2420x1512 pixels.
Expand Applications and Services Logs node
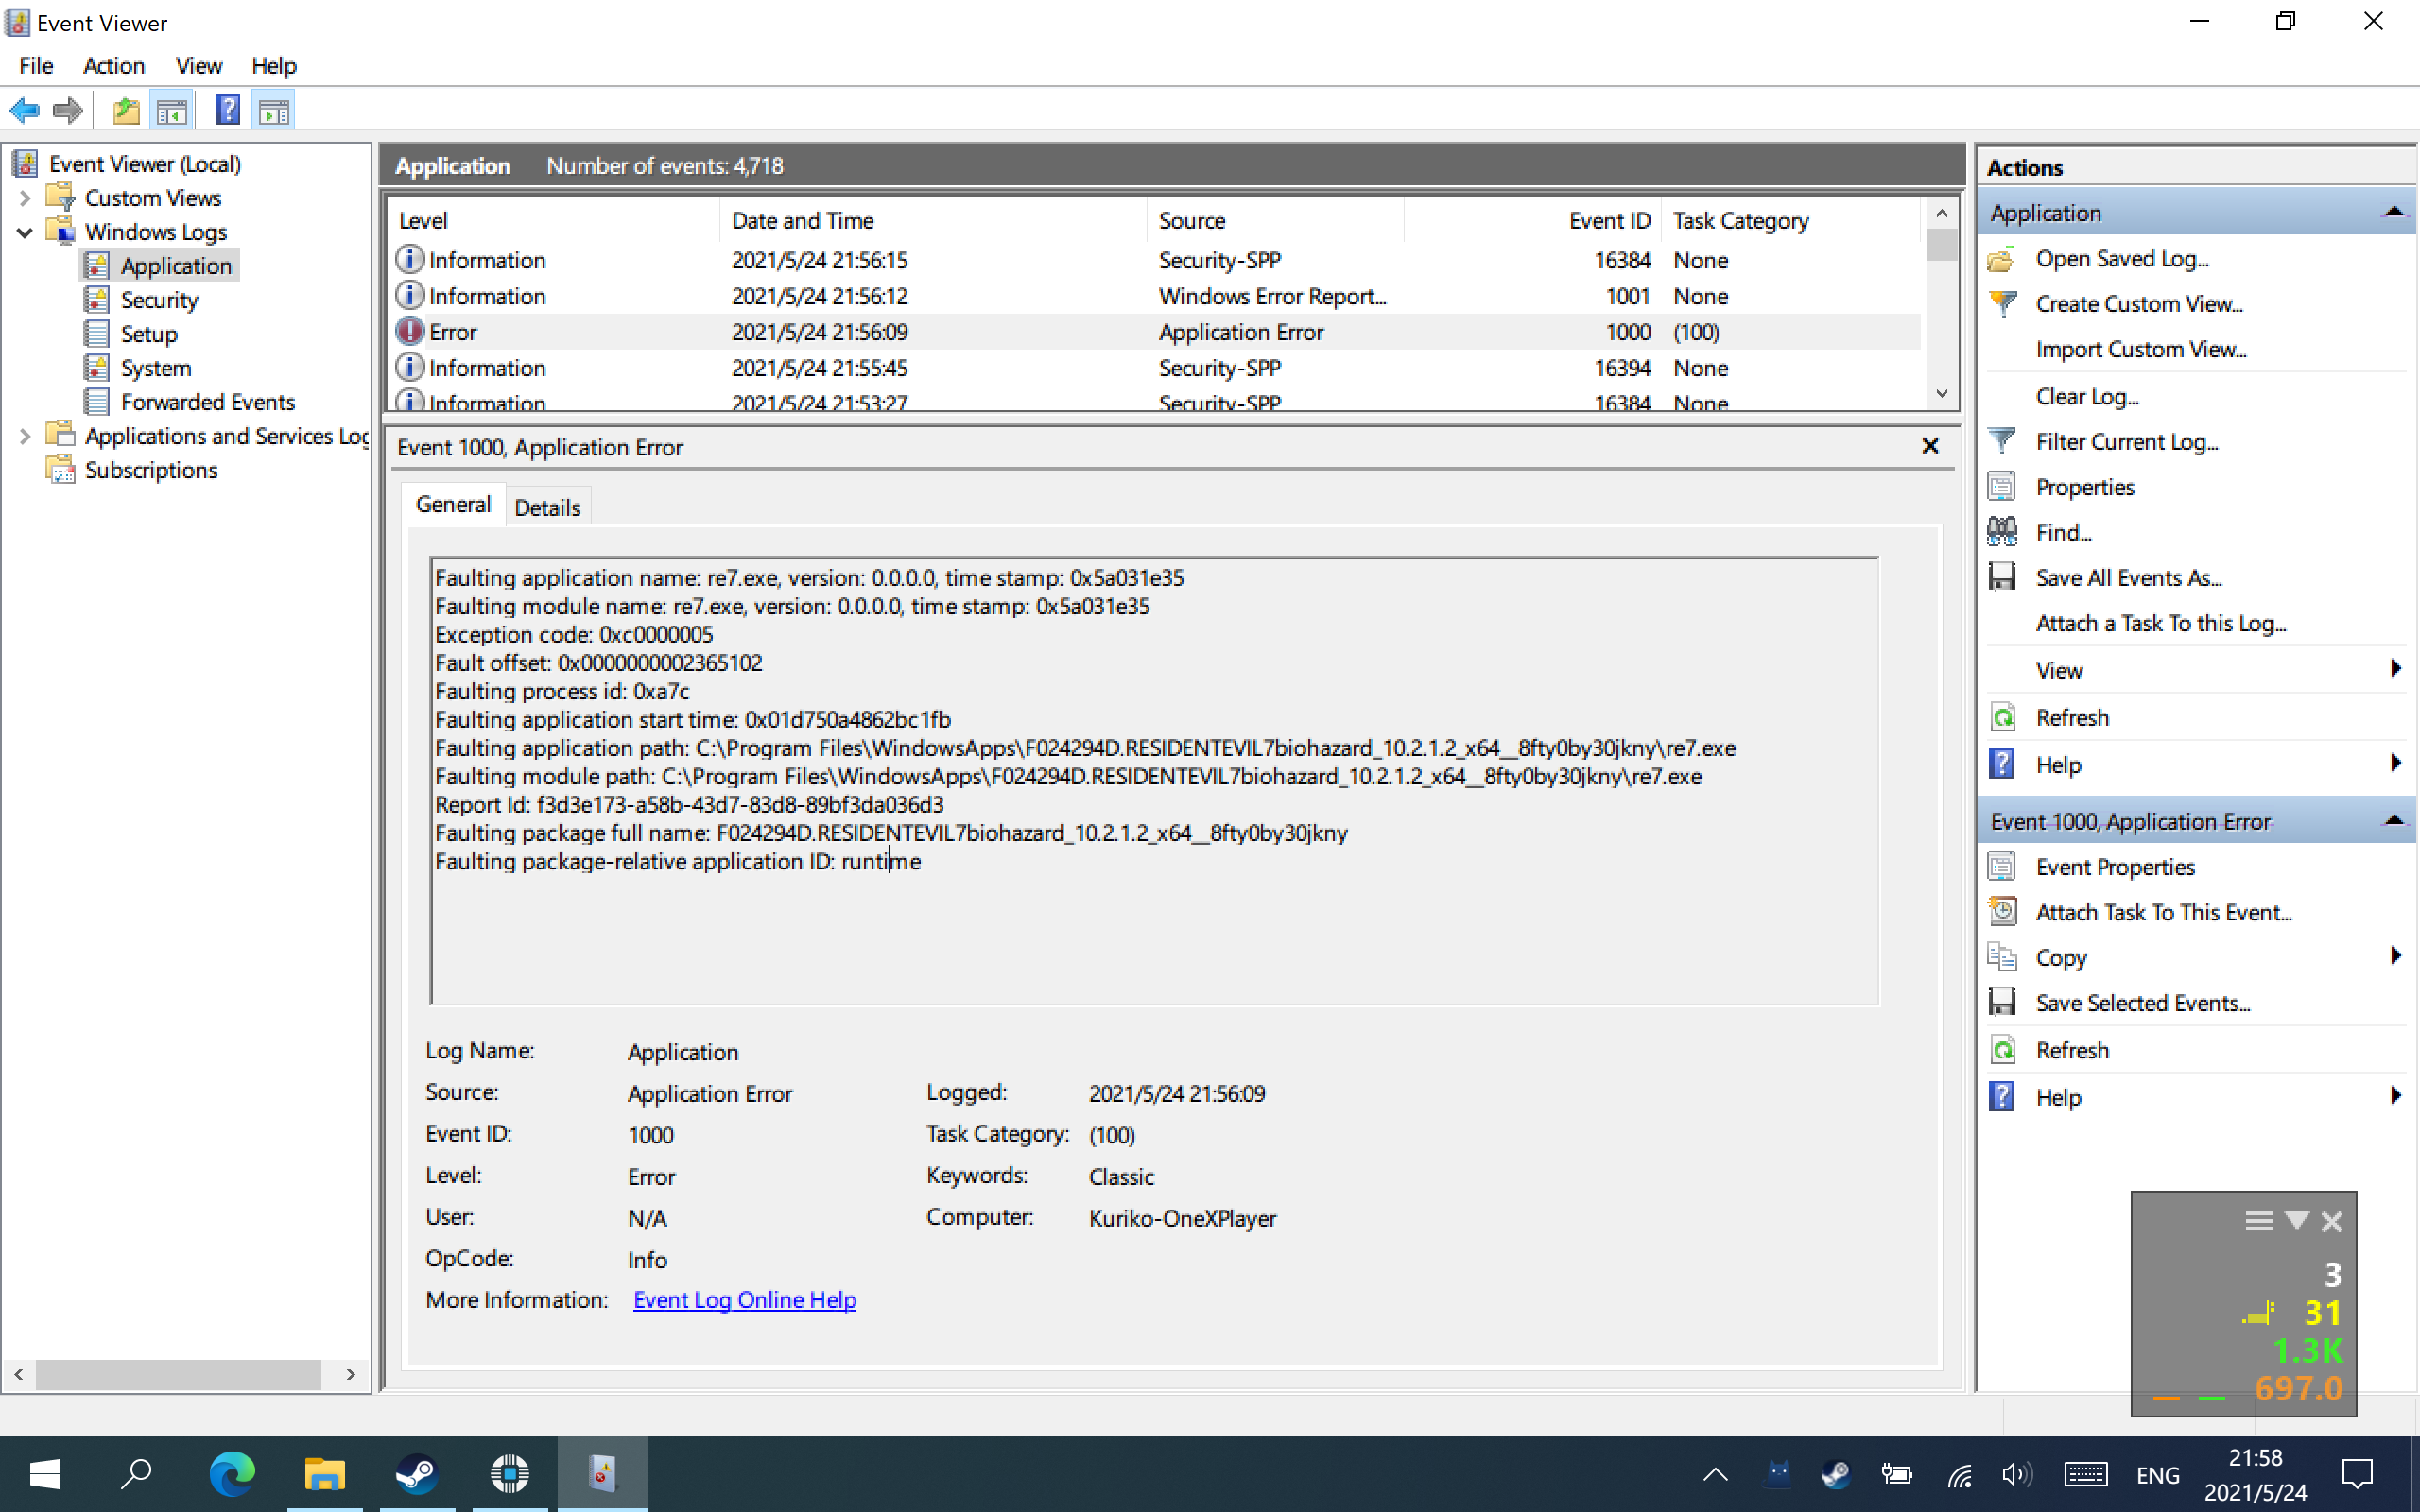pos(25,436)
